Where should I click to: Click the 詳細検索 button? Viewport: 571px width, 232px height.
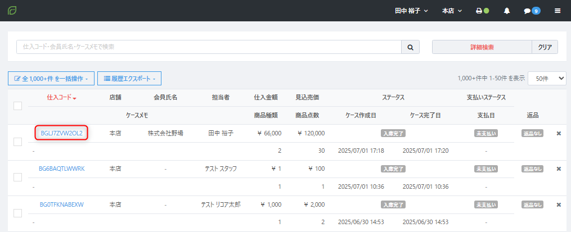pyautogui.click(x=482, y=47)
